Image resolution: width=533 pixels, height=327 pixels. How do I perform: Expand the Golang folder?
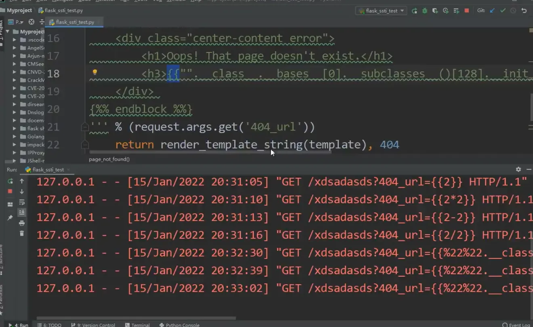[15, 137]
